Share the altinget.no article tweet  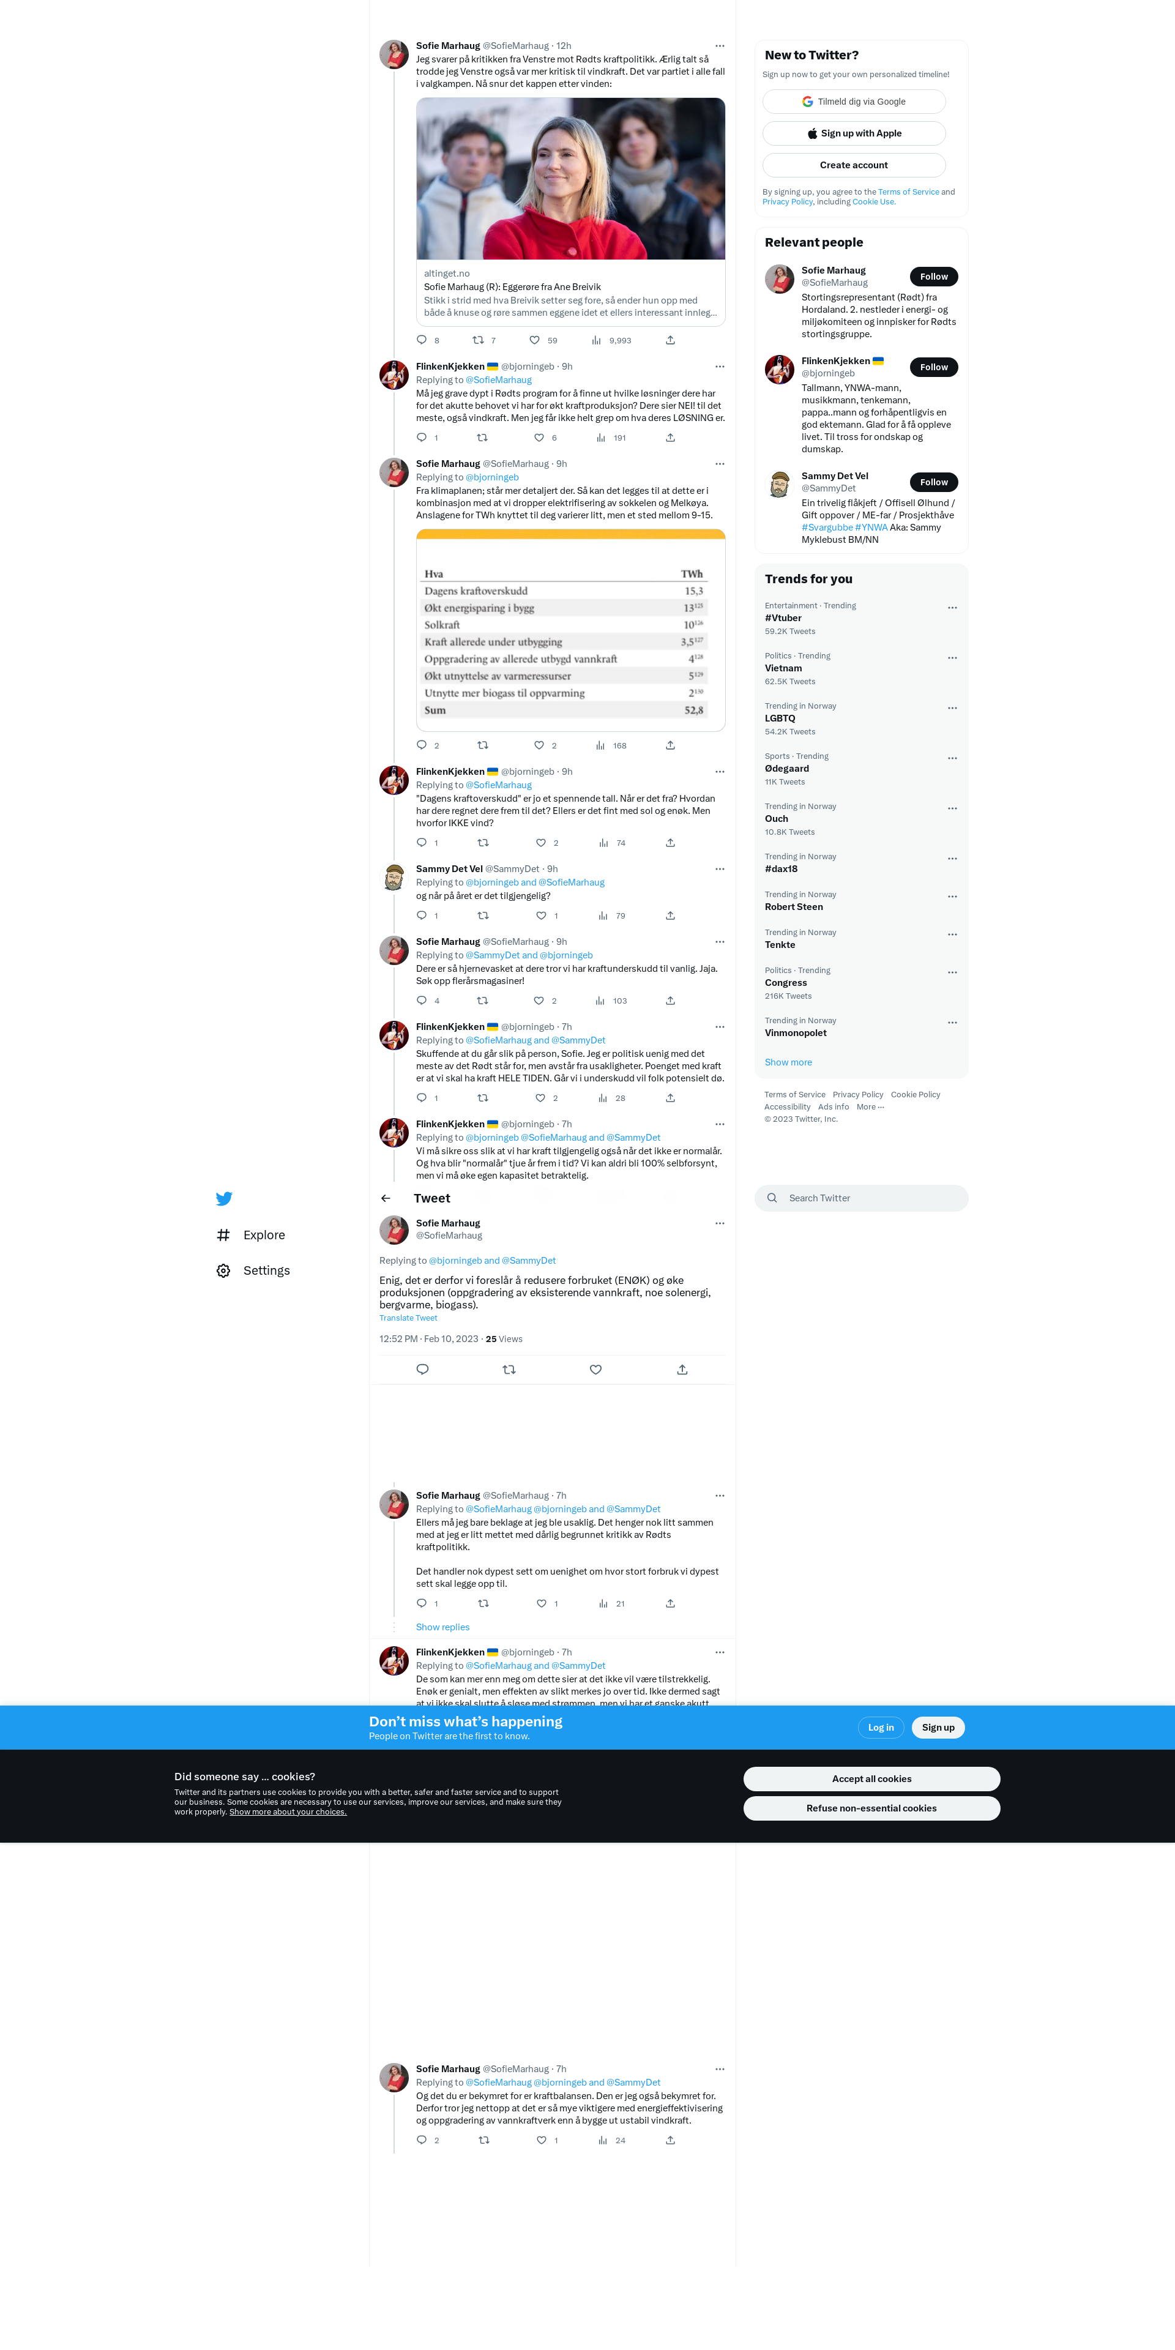(x=671, y=340)
